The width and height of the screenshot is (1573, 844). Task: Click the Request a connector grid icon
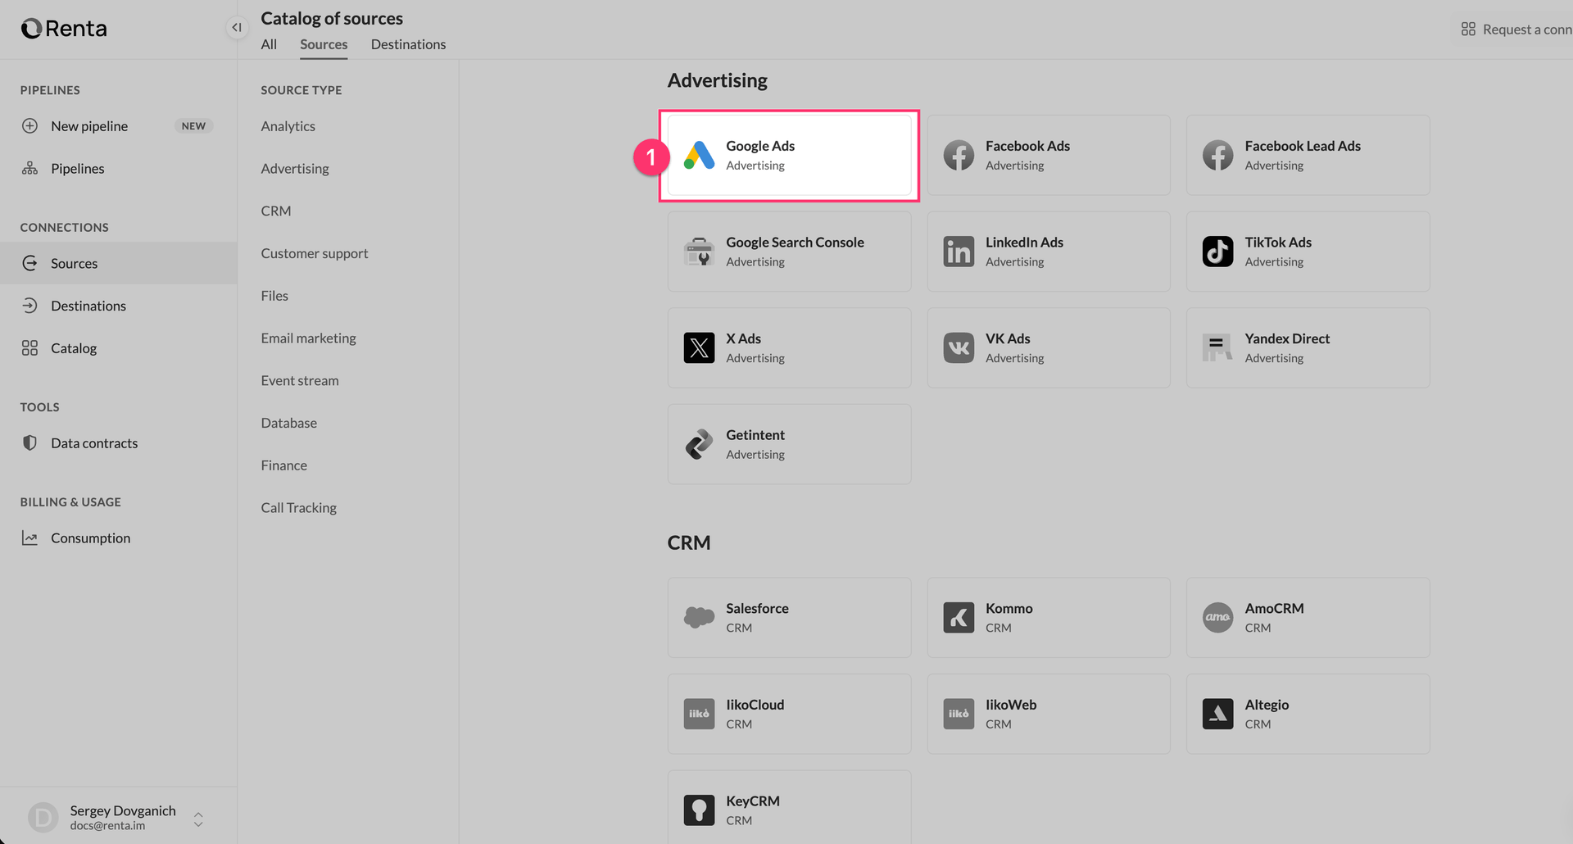click(1468, 29)
